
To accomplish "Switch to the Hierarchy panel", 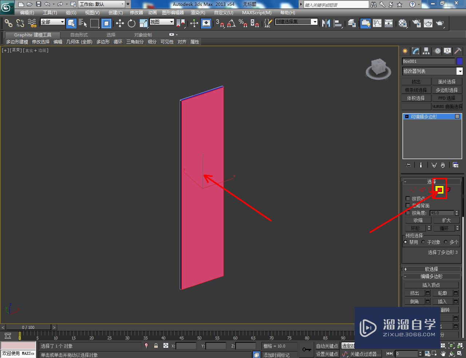I will (426, 51).
